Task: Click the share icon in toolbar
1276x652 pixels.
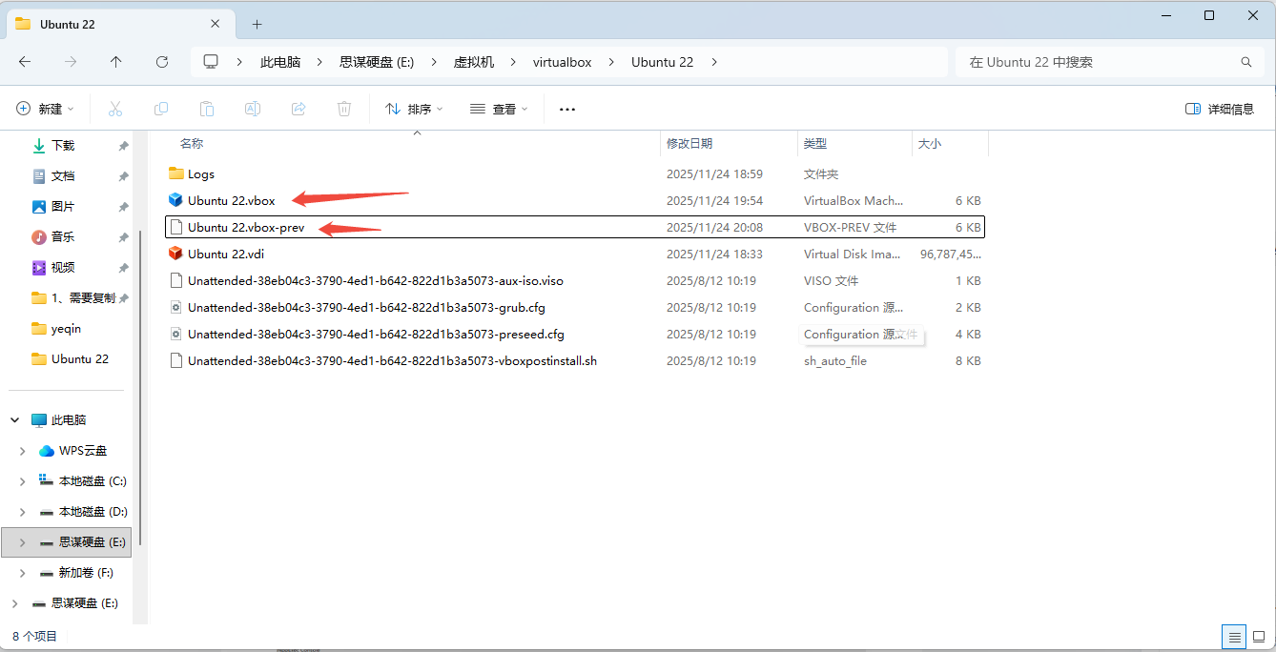Action: (x=298, y=109)
